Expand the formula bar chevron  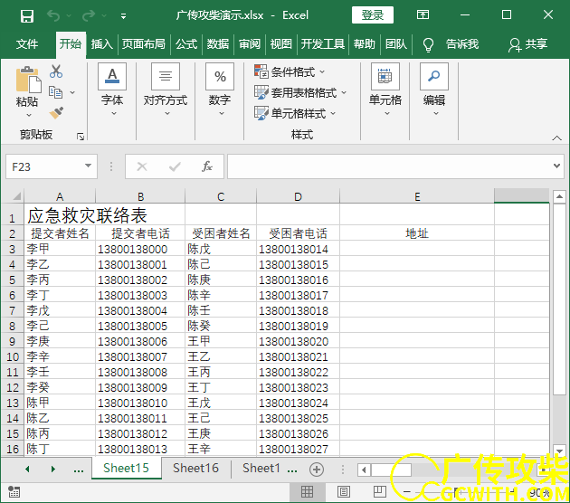point(557,166)
